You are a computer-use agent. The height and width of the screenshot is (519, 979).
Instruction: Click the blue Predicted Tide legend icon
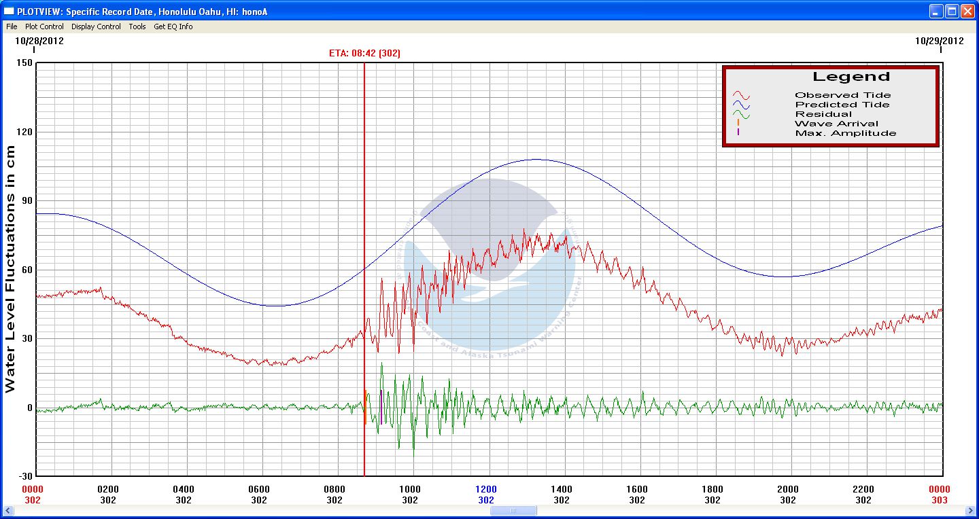[740, 105]
